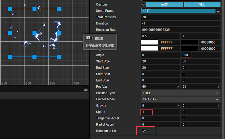Click the bottom-right selection handle in scene

[x=59, y=57]
